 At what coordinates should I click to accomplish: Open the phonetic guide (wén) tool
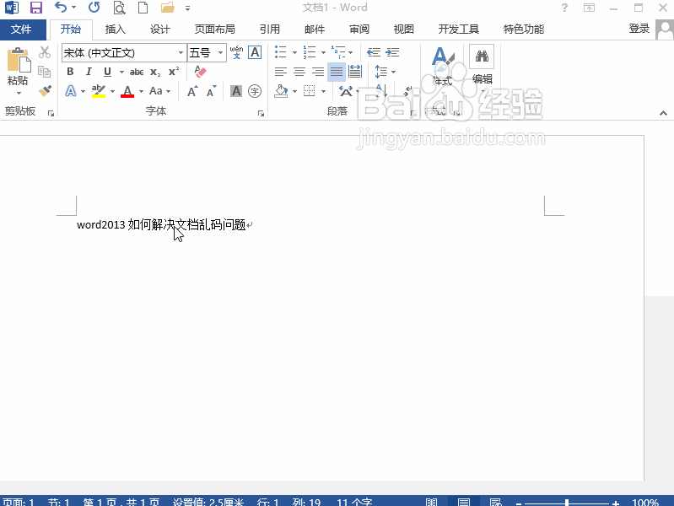[236, 52]
